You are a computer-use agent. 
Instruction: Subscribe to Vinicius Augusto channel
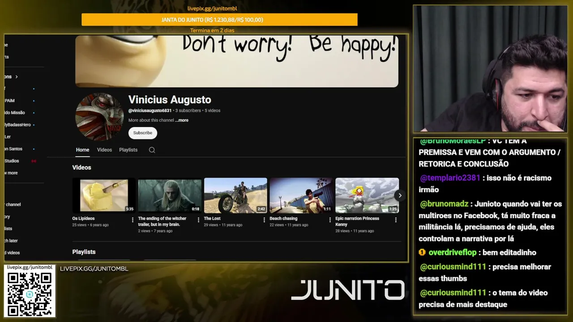(x=143, y=133)
